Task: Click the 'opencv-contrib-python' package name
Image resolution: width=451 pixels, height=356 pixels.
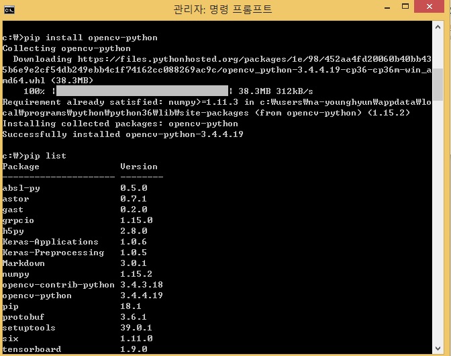Action: click(58, 285)
